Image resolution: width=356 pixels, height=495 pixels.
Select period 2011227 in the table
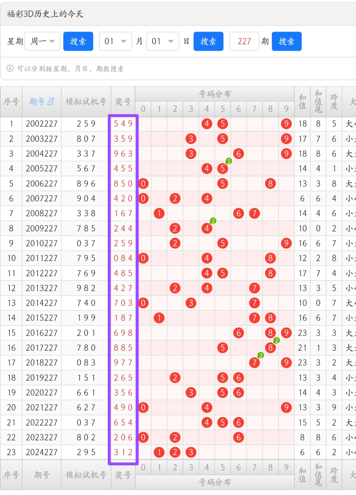(42, 258)
